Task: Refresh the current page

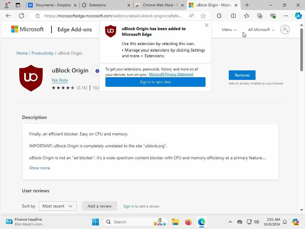Action: coord(21,16)
